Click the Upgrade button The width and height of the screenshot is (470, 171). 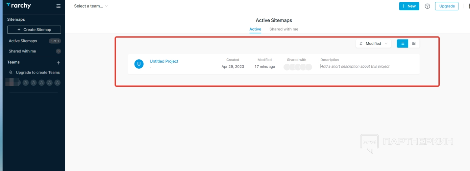(447, 6)
